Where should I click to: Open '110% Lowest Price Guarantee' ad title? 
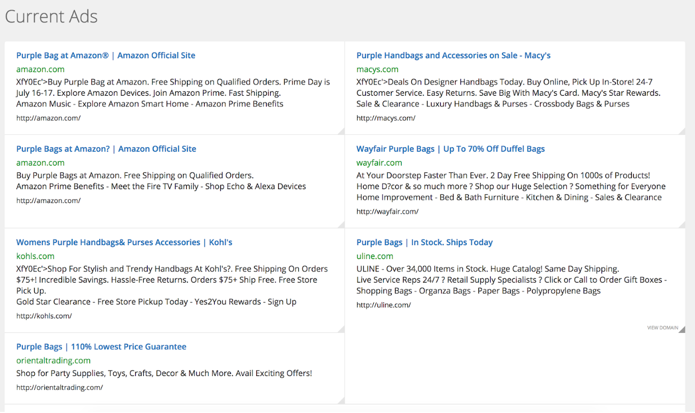pyautogui.click(x=101, y=347)
